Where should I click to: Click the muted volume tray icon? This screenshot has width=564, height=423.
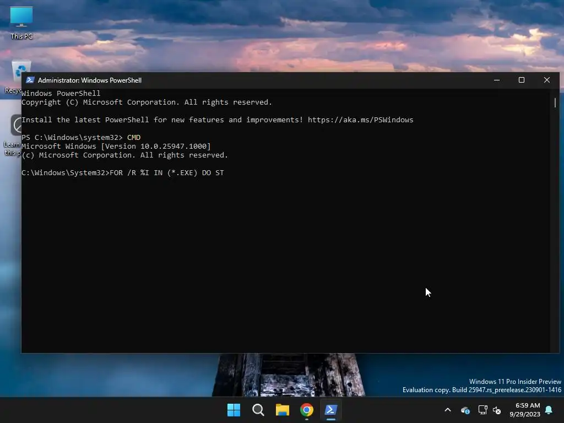coord(497,410)
